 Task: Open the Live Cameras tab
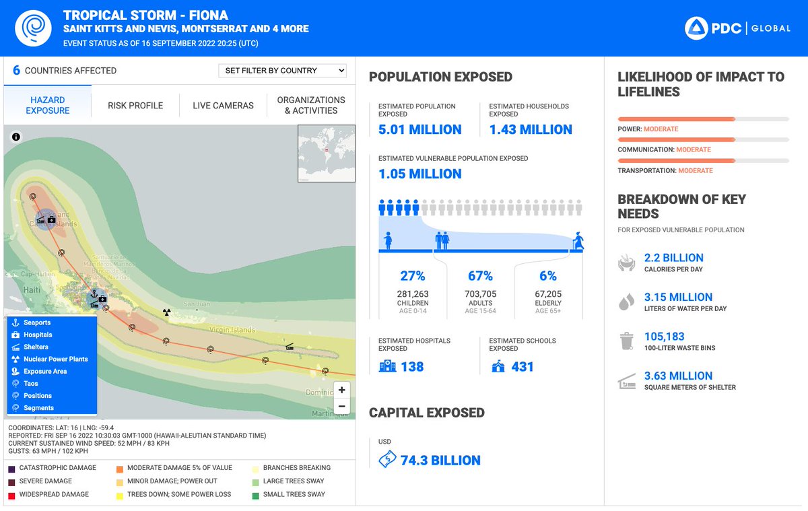pos(224,105)
